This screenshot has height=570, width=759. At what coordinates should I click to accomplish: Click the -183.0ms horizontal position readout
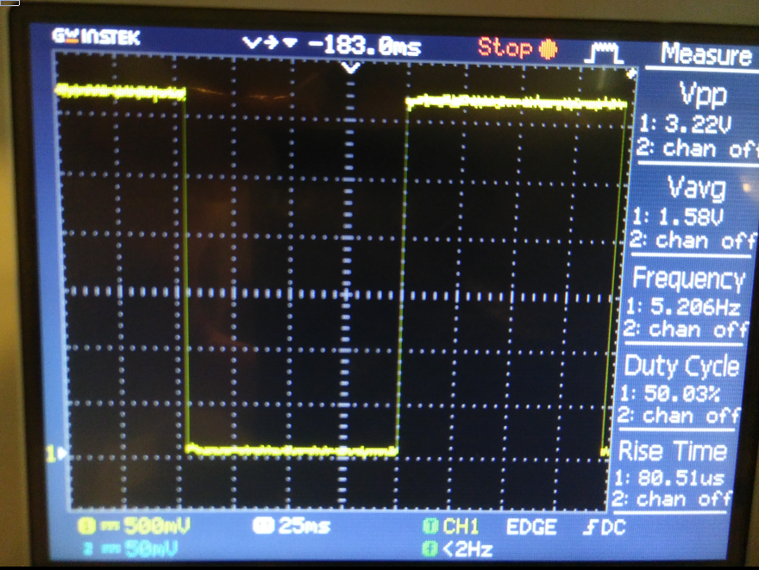[365, 47]
